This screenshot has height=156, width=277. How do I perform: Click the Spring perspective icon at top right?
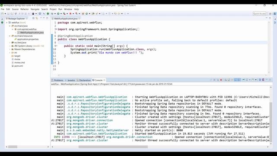coord(275,13)
